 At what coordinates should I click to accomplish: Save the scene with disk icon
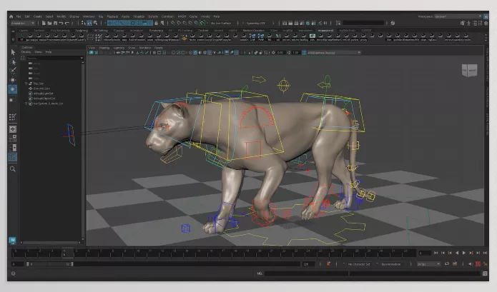click(55, 23)
